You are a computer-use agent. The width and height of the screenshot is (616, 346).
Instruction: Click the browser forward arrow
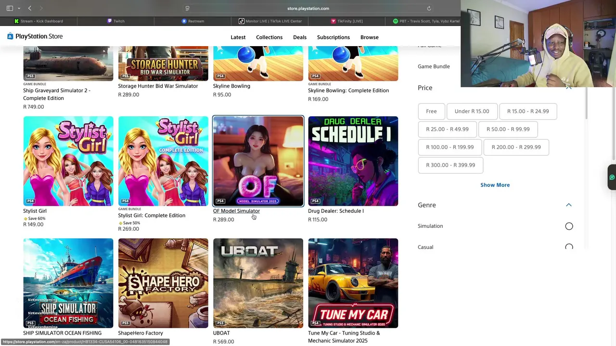[41, 8]
